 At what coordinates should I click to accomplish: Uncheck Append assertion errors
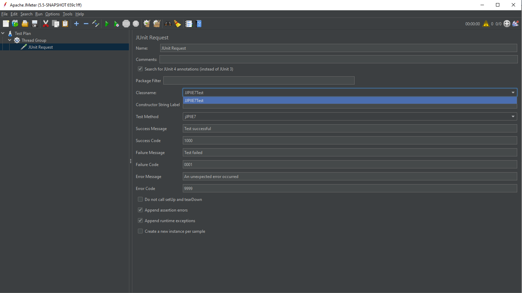point(140,210)
